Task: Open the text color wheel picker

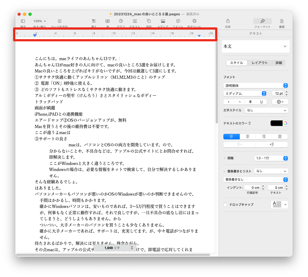Action: [x=285, y=123]
